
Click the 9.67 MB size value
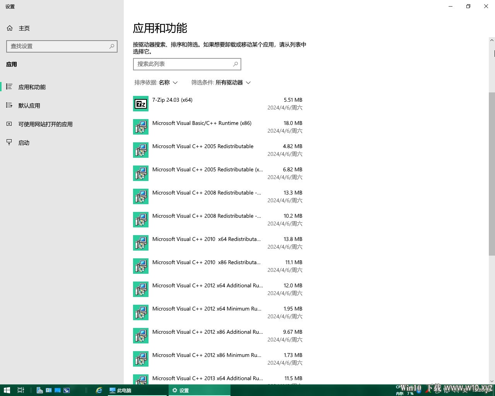point(293,332)
